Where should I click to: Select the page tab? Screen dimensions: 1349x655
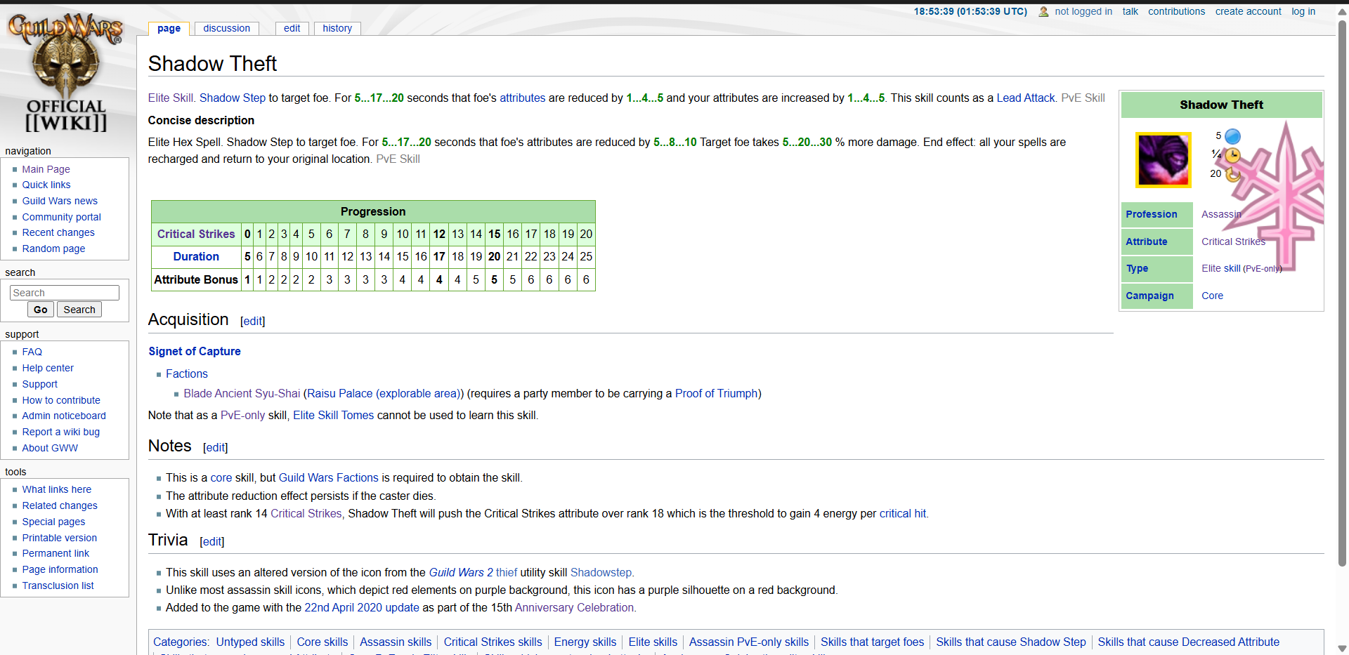(x=169, y=28)
